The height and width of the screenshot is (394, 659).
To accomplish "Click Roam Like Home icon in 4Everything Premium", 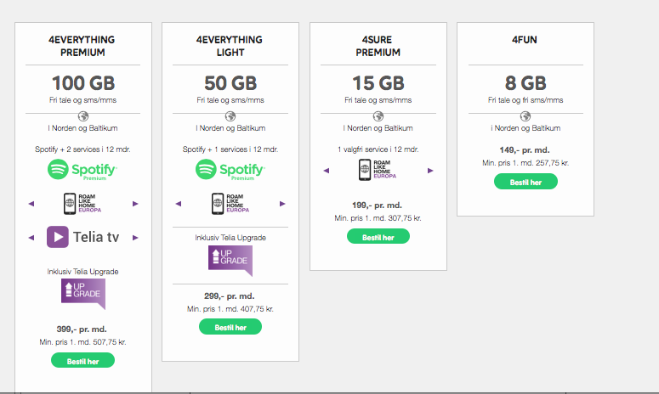I will pyautogui.click(x=82, y=204).
